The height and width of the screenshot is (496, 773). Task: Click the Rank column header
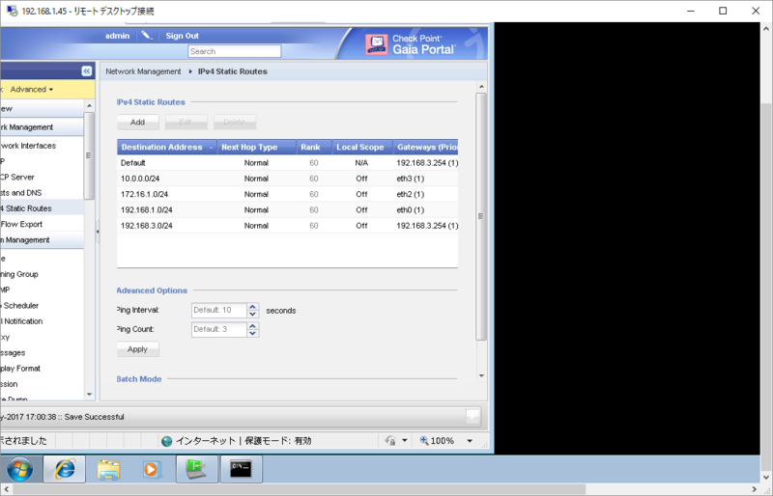314,147
